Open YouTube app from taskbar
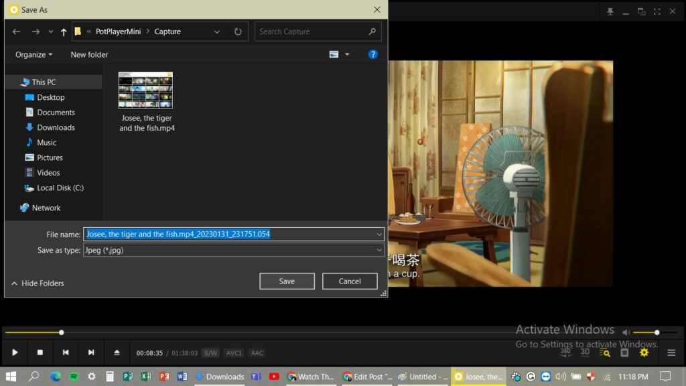Viewport: 686px width, 386px height. pyautogui.click(x=274, y=377)
